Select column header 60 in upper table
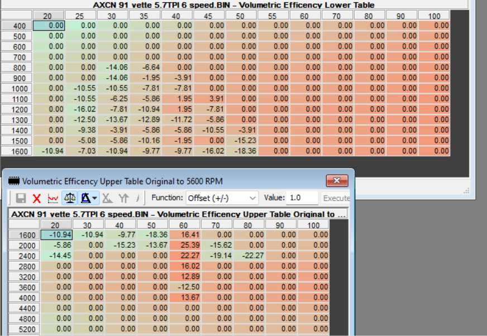 point(184,225)
